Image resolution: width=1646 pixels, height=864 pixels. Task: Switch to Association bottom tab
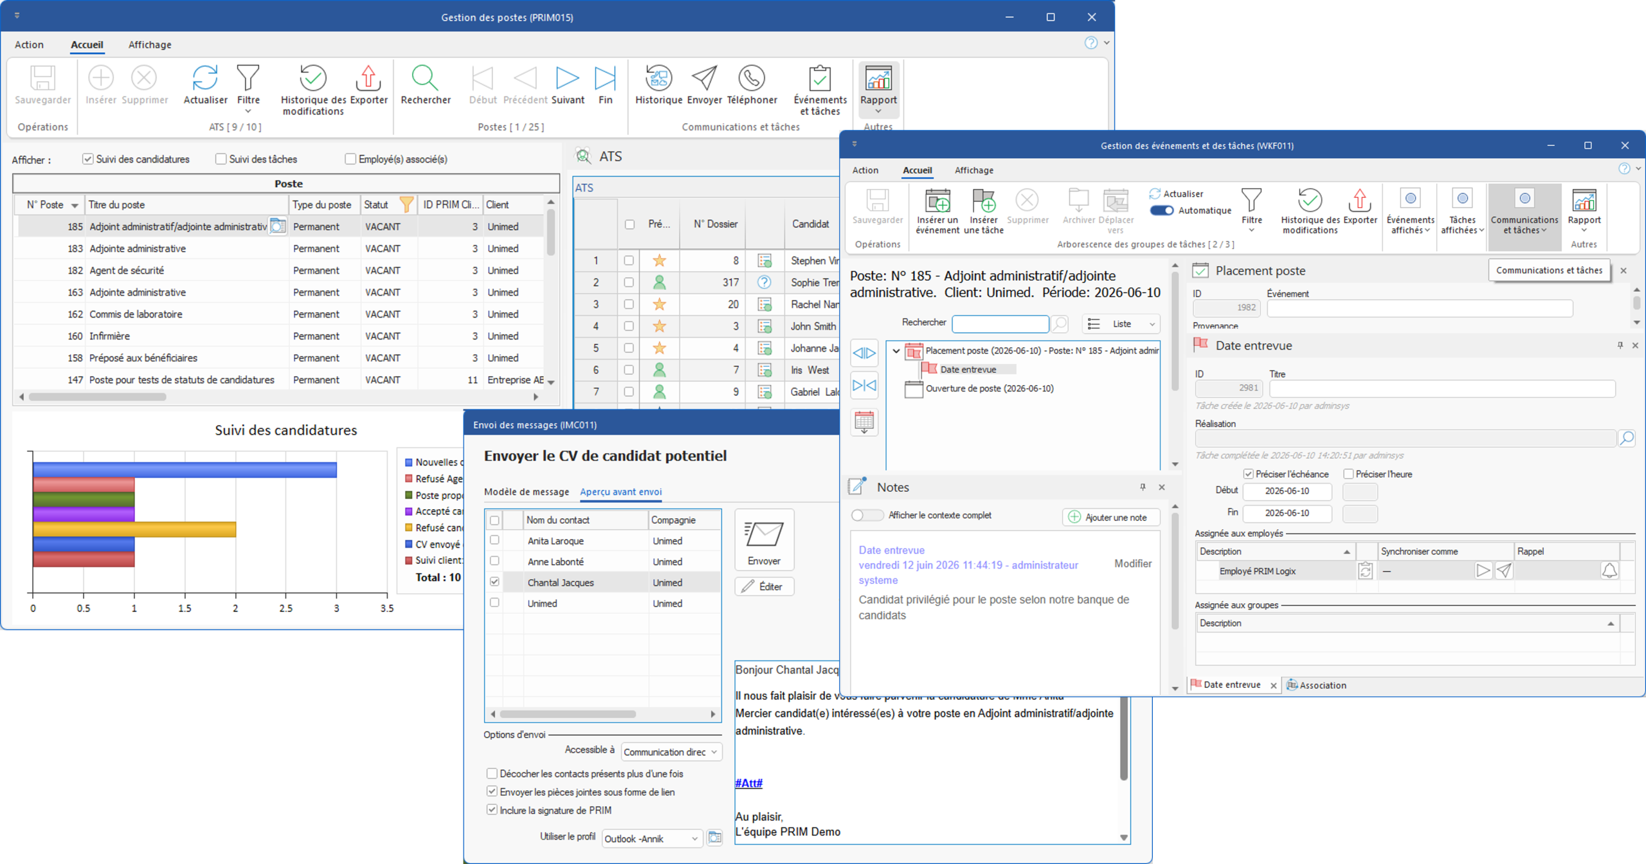(x=1316, y=685)
